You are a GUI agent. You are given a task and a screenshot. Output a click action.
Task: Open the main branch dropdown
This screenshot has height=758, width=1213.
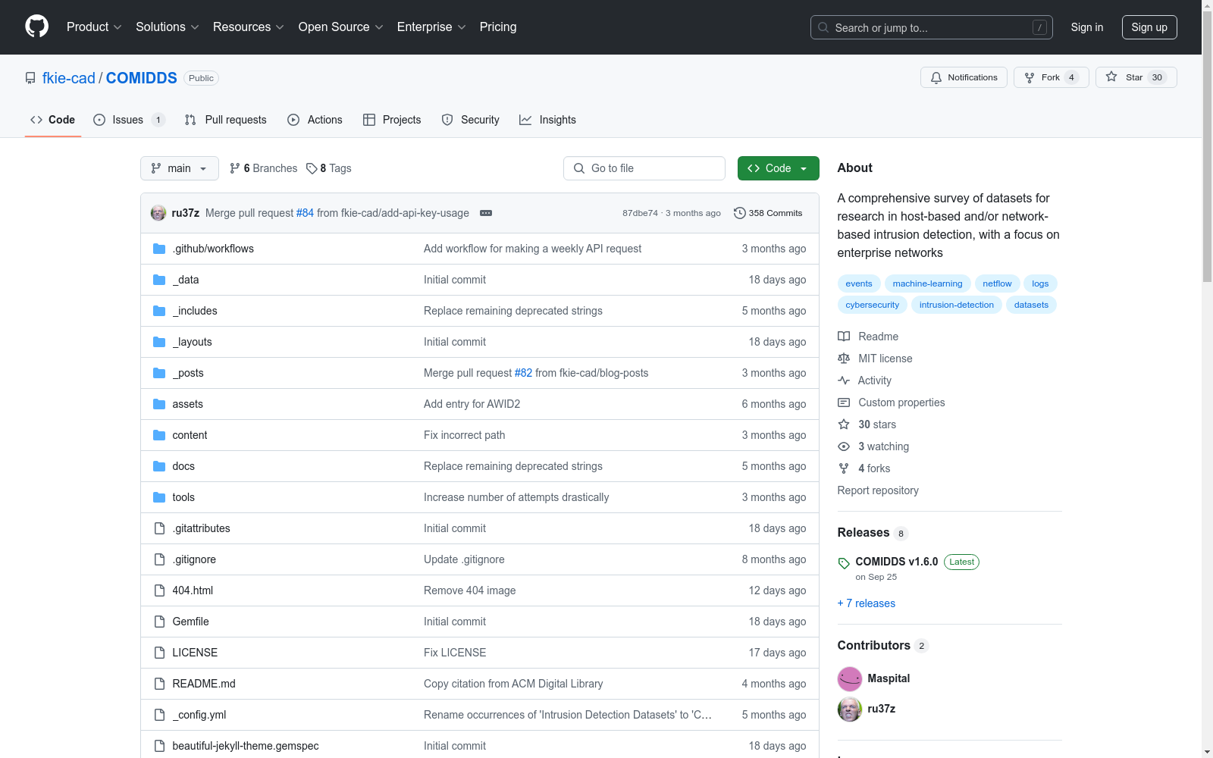coord(179,168)
